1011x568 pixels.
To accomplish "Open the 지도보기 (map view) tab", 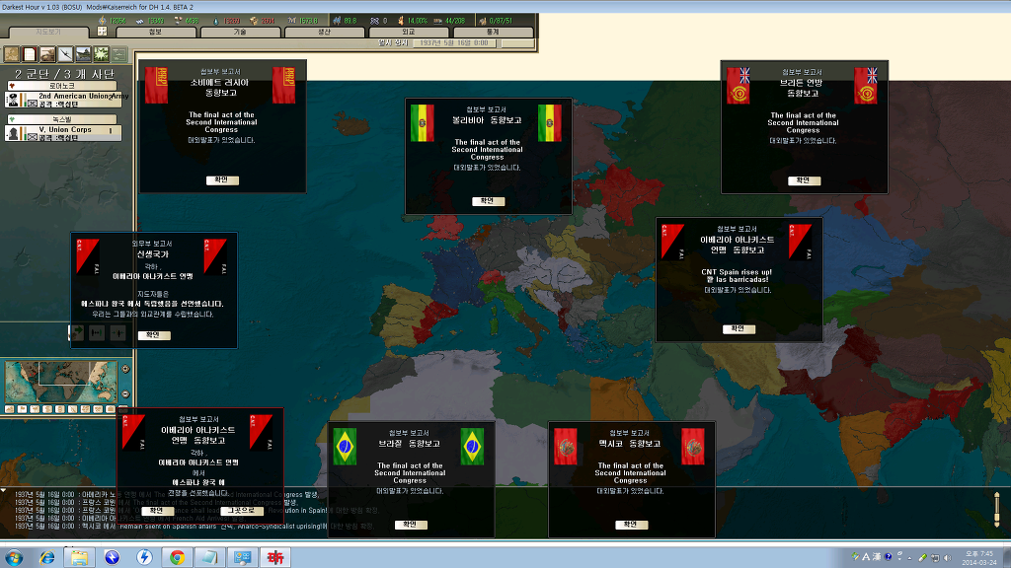I will click(x=47, y=32).
